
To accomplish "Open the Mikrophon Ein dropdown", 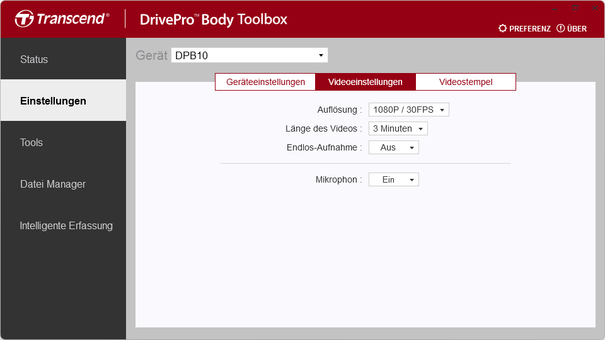I will [x=393, y=179].
